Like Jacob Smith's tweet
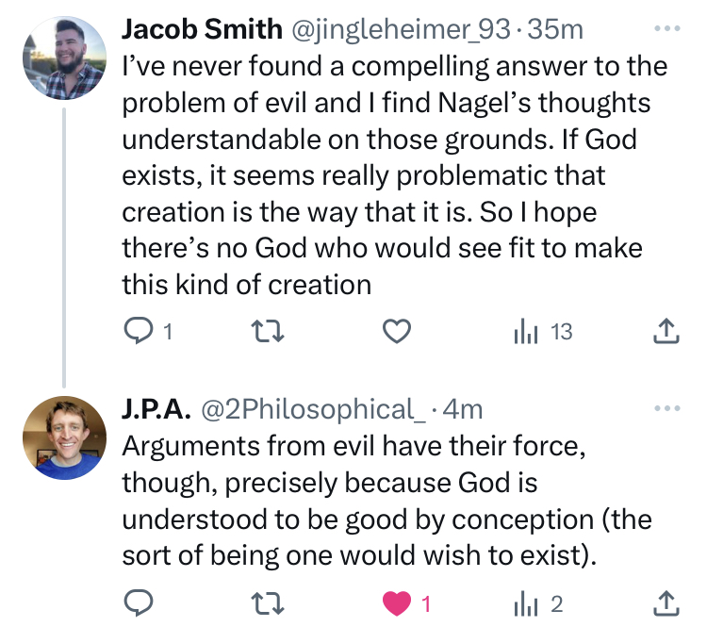Viewport: 707px width, 643px height. [399, 331]
